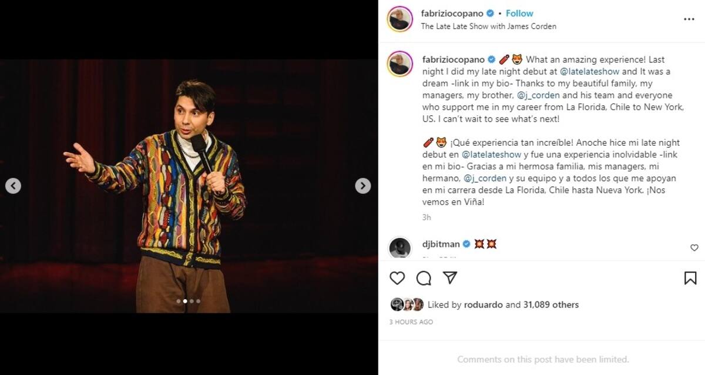Open comments via the speech bubble icon
This screenshot has height=375, width=705.
click(424, 278)
